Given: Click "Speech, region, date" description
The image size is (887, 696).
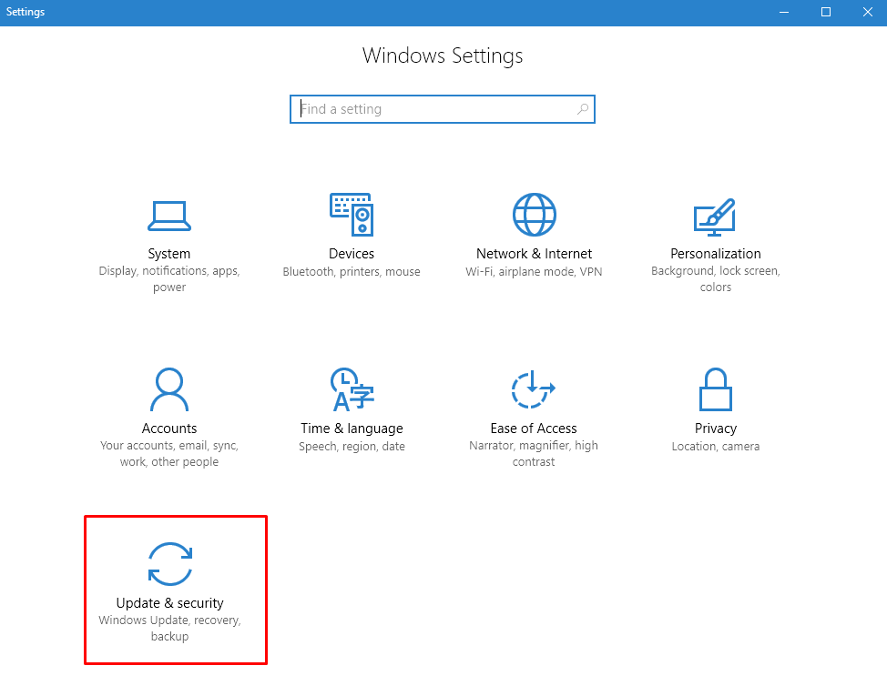Looking at the screenshot, I should (x=352, y=447).
